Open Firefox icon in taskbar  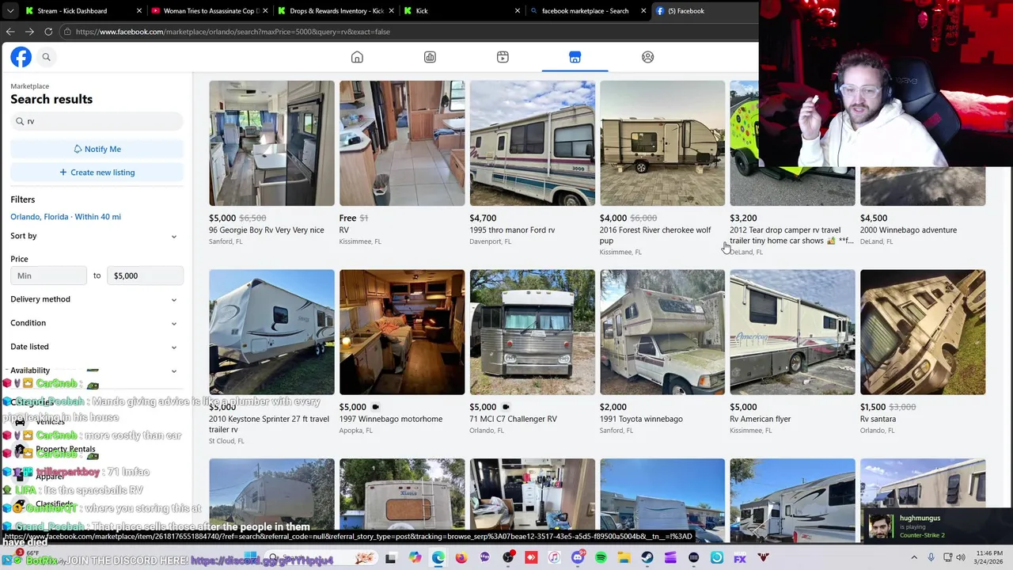[x=461, y=558]
